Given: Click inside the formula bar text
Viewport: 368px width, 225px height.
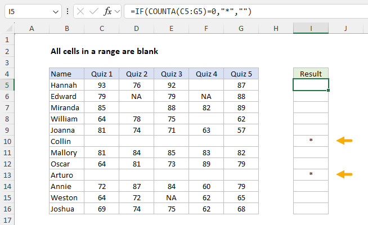Looking at the screenshot, I should (191, 11).
